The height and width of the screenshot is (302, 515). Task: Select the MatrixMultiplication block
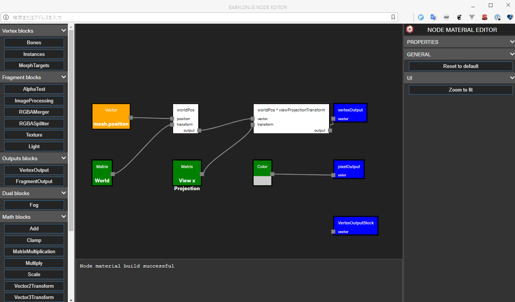click(x=34, y=251)
